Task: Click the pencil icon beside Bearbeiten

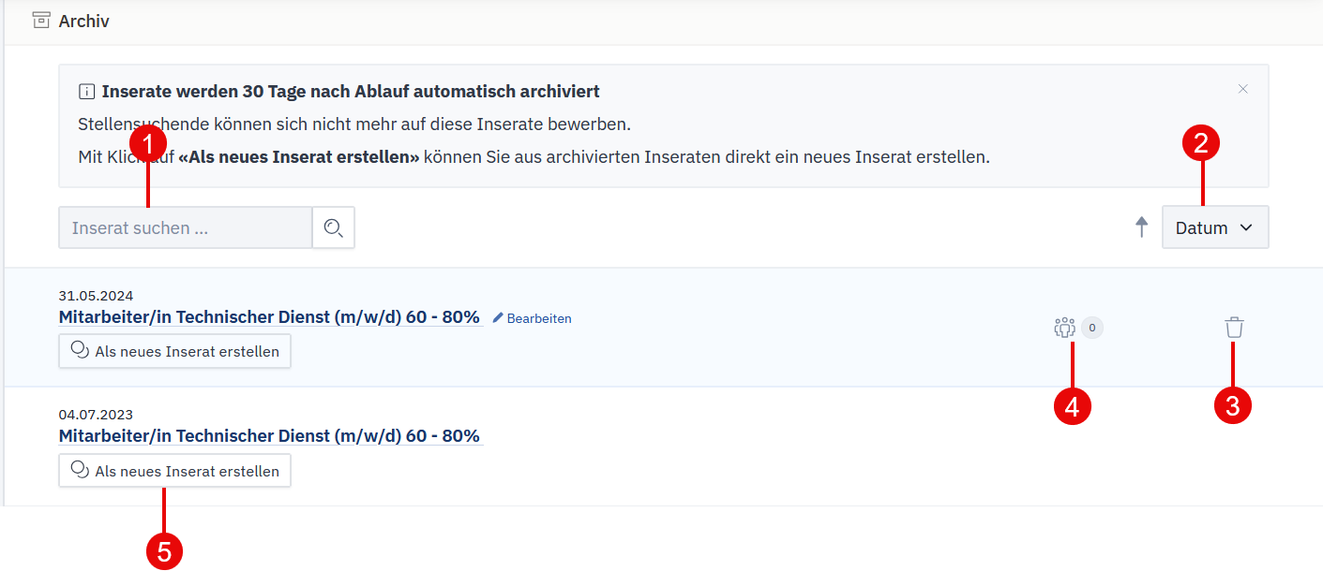Action: [498, 318]
